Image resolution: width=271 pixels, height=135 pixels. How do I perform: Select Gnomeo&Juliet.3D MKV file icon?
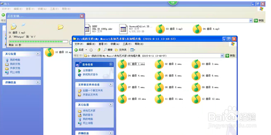(x=123, y=29)
